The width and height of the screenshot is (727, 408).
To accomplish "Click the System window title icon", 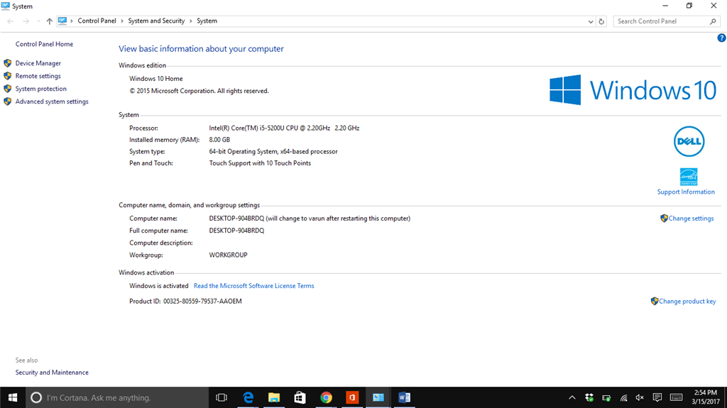I will tap(5, 6).
